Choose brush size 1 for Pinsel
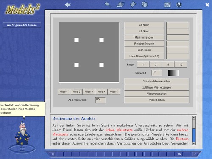The height and width of the screenshot is (159, 212). click(x=143, y=64)
